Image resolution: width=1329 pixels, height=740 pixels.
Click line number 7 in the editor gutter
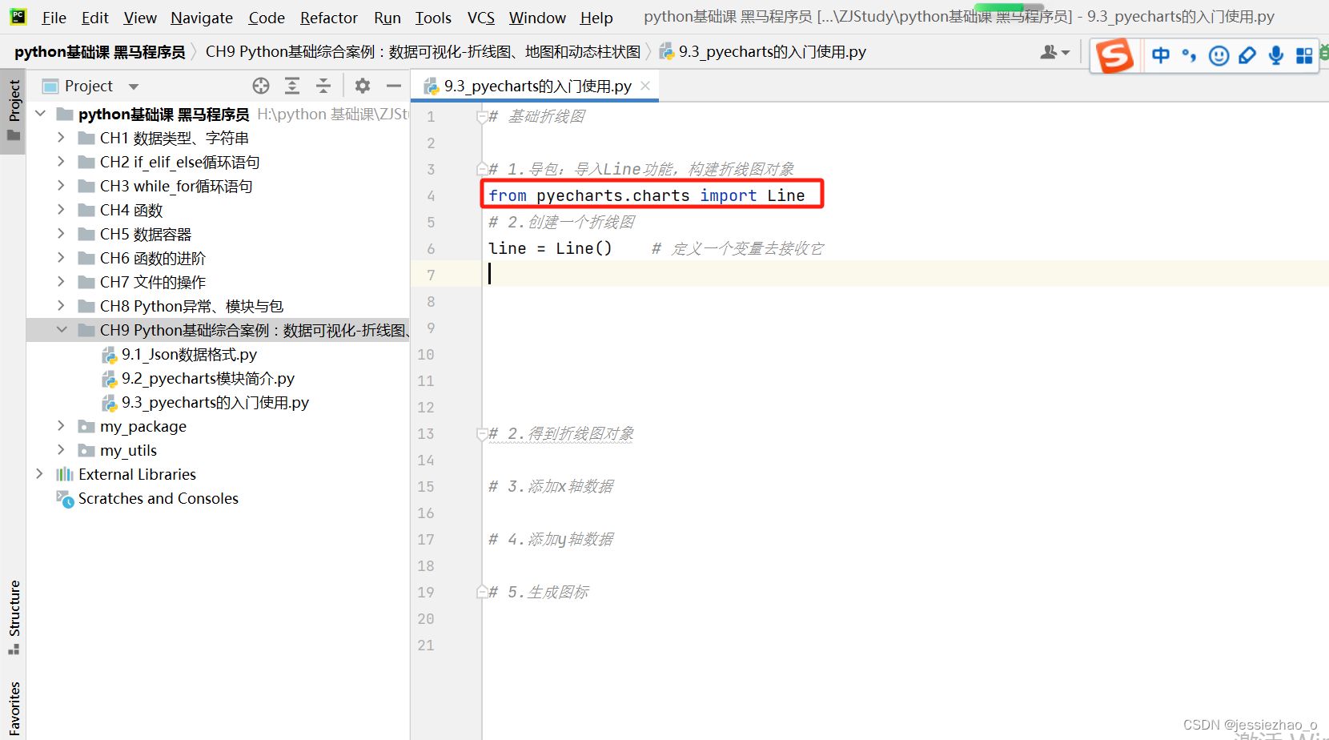pyautogui.click(x=430, y=275)
